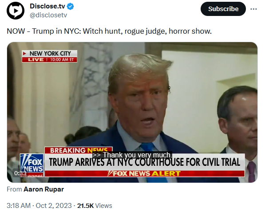The height and width of the screenshot is (215, 265).
Task: Select the tweet text about Witch hunt
Action: coord(109,31)
